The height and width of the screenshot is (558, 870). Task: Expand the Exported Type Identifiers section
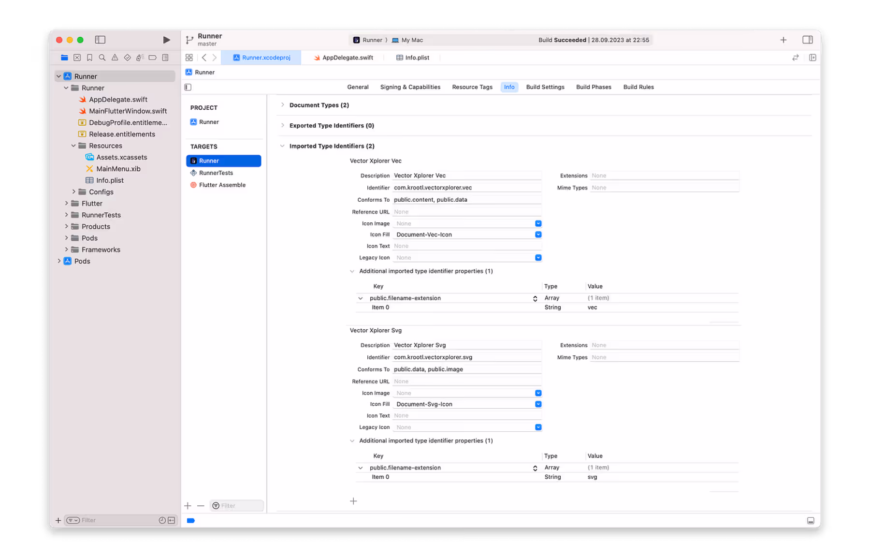coord(283,125)
